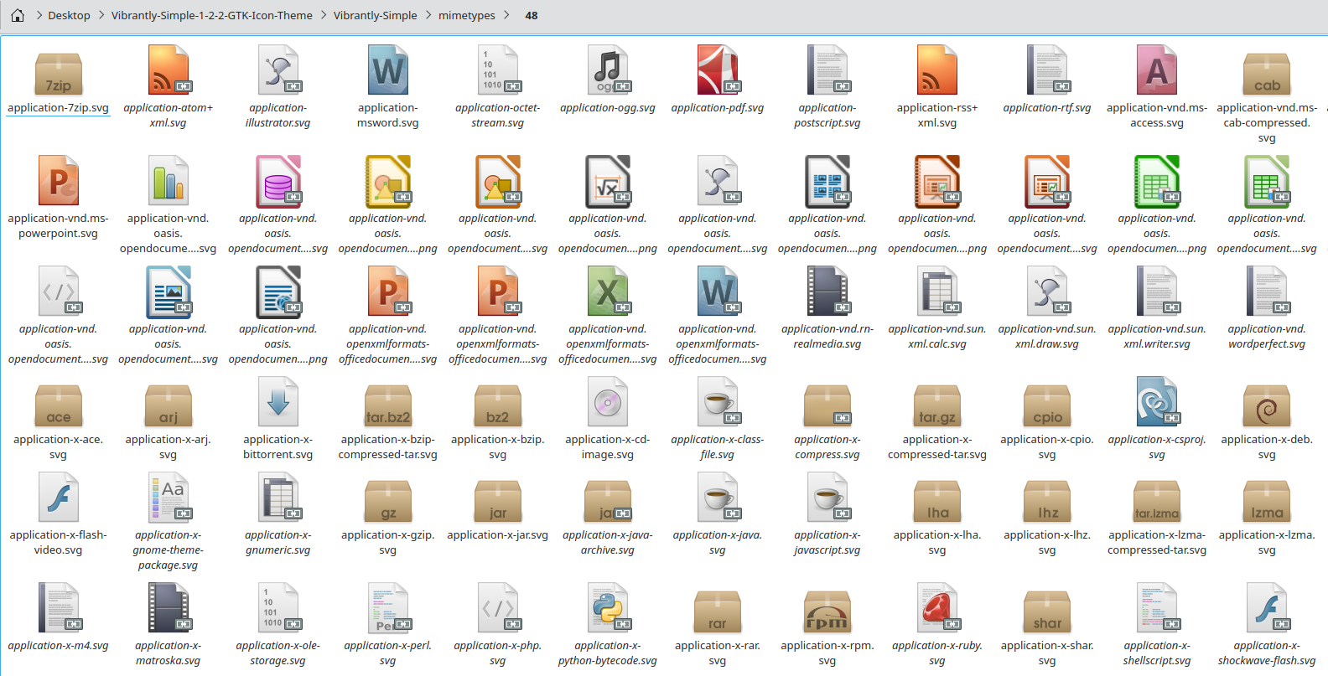Go to home folder via breadcrumb icon
1328x676 pixels.
(x=18, y=15)
